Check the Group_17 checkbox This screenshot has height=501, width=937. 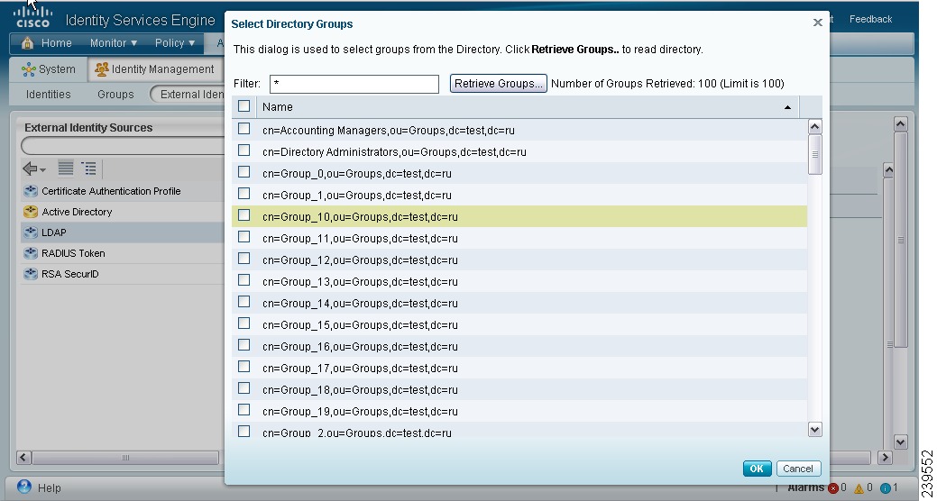(x=243, y=367)
